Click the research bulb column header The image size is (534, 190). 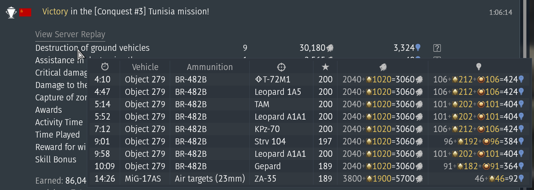point(478,67)
